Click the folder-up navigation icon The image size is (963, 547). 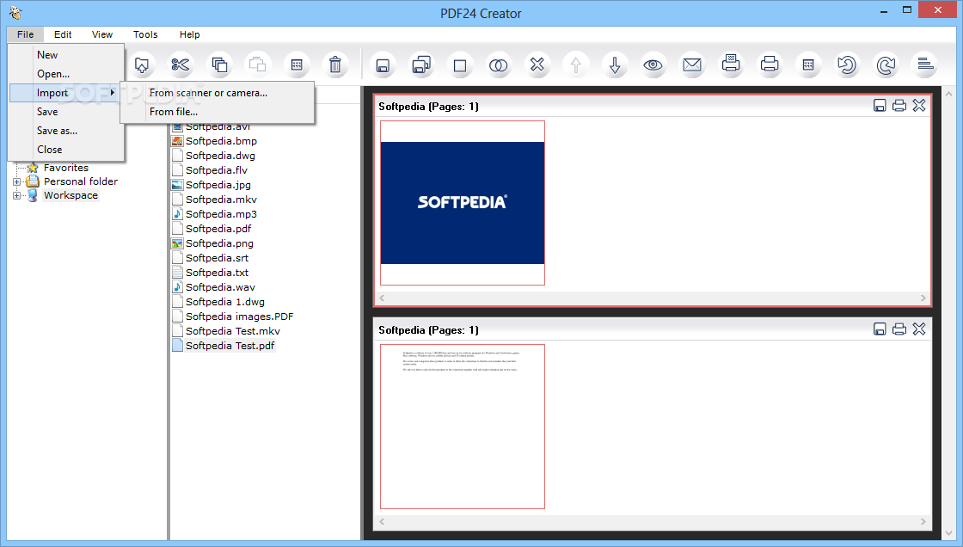[142, 65]
